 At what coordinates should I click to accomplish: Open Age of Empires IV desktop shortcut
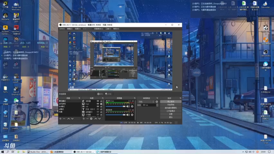tap(16, 91)
